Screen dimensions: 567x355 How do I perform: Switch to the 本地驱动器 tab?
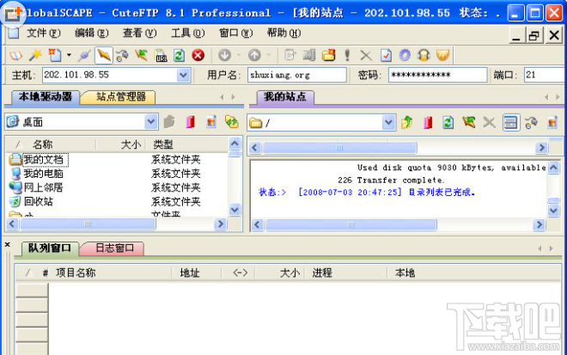tap(46, 97)
